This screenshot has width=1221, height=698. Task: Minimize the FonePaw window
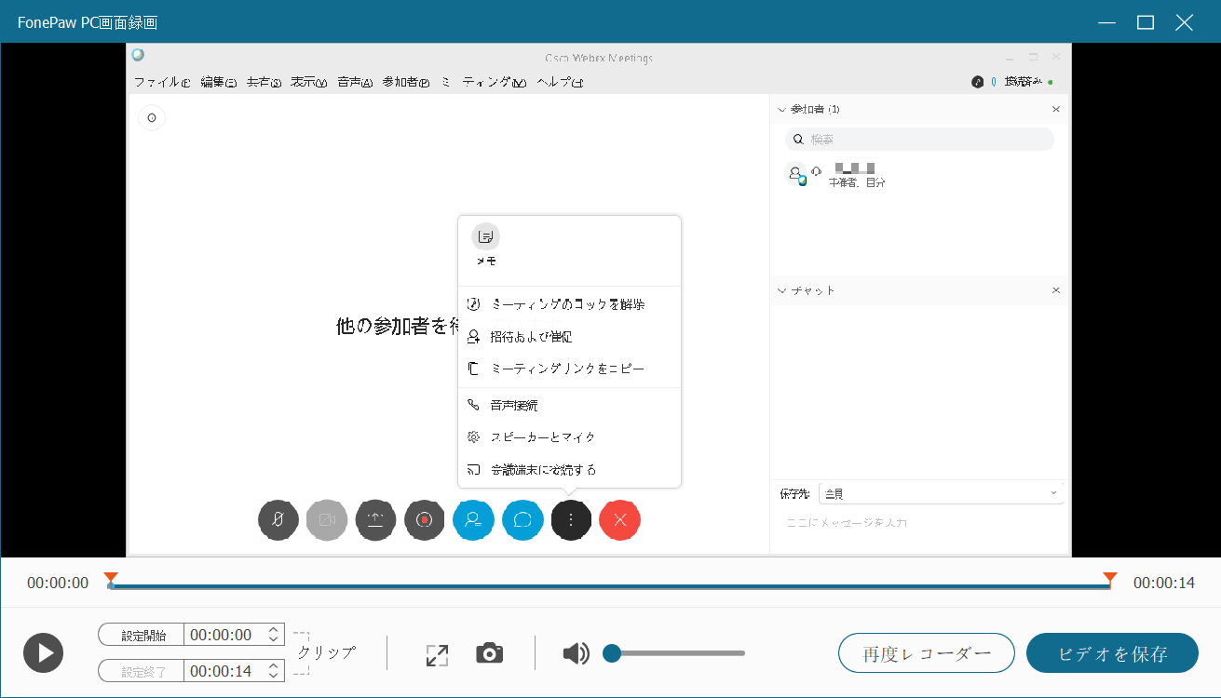(x=1107, y=22)
